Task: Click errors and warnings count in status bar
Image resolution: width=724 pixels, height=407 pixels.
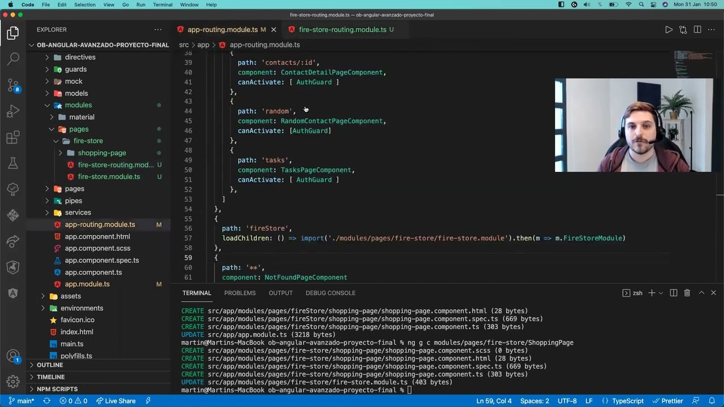Action: tap(74, 401)
